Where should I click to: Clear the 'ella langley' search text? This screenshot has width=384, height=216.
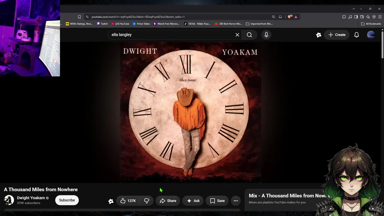pyautogui.click(x=237, y=35)
